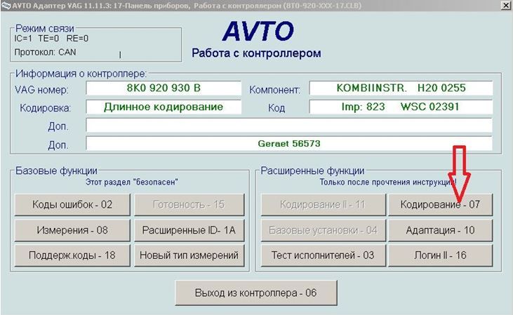Click Кодировка field Длинное кодирование
Image resolution: width=513 pixels, height=315 pixels.
[164, 107]
